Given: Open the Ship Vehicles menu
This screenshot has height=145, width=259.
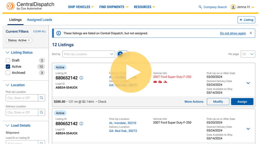Looking at the screenshot, I should 81,7.
